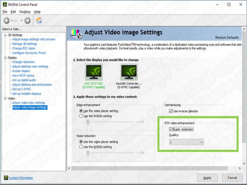
Task: Open the File menu
Action: point(5,12)
